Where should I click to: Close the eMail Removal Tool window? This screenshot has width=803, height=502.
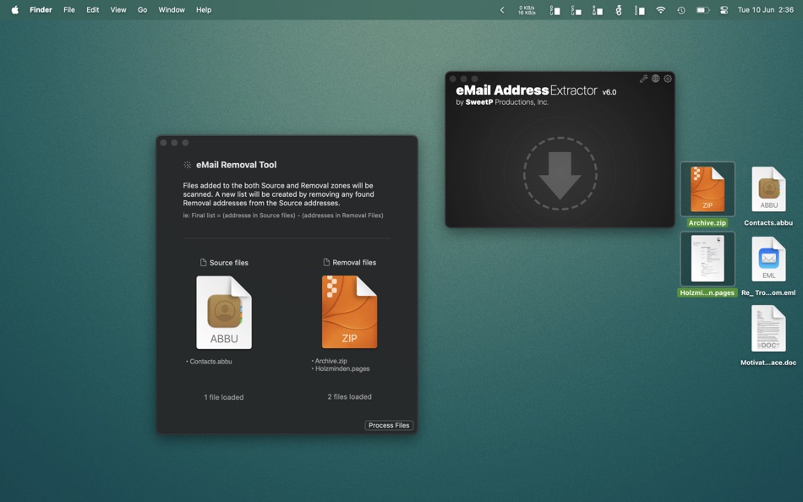click(x=163, y=143)
